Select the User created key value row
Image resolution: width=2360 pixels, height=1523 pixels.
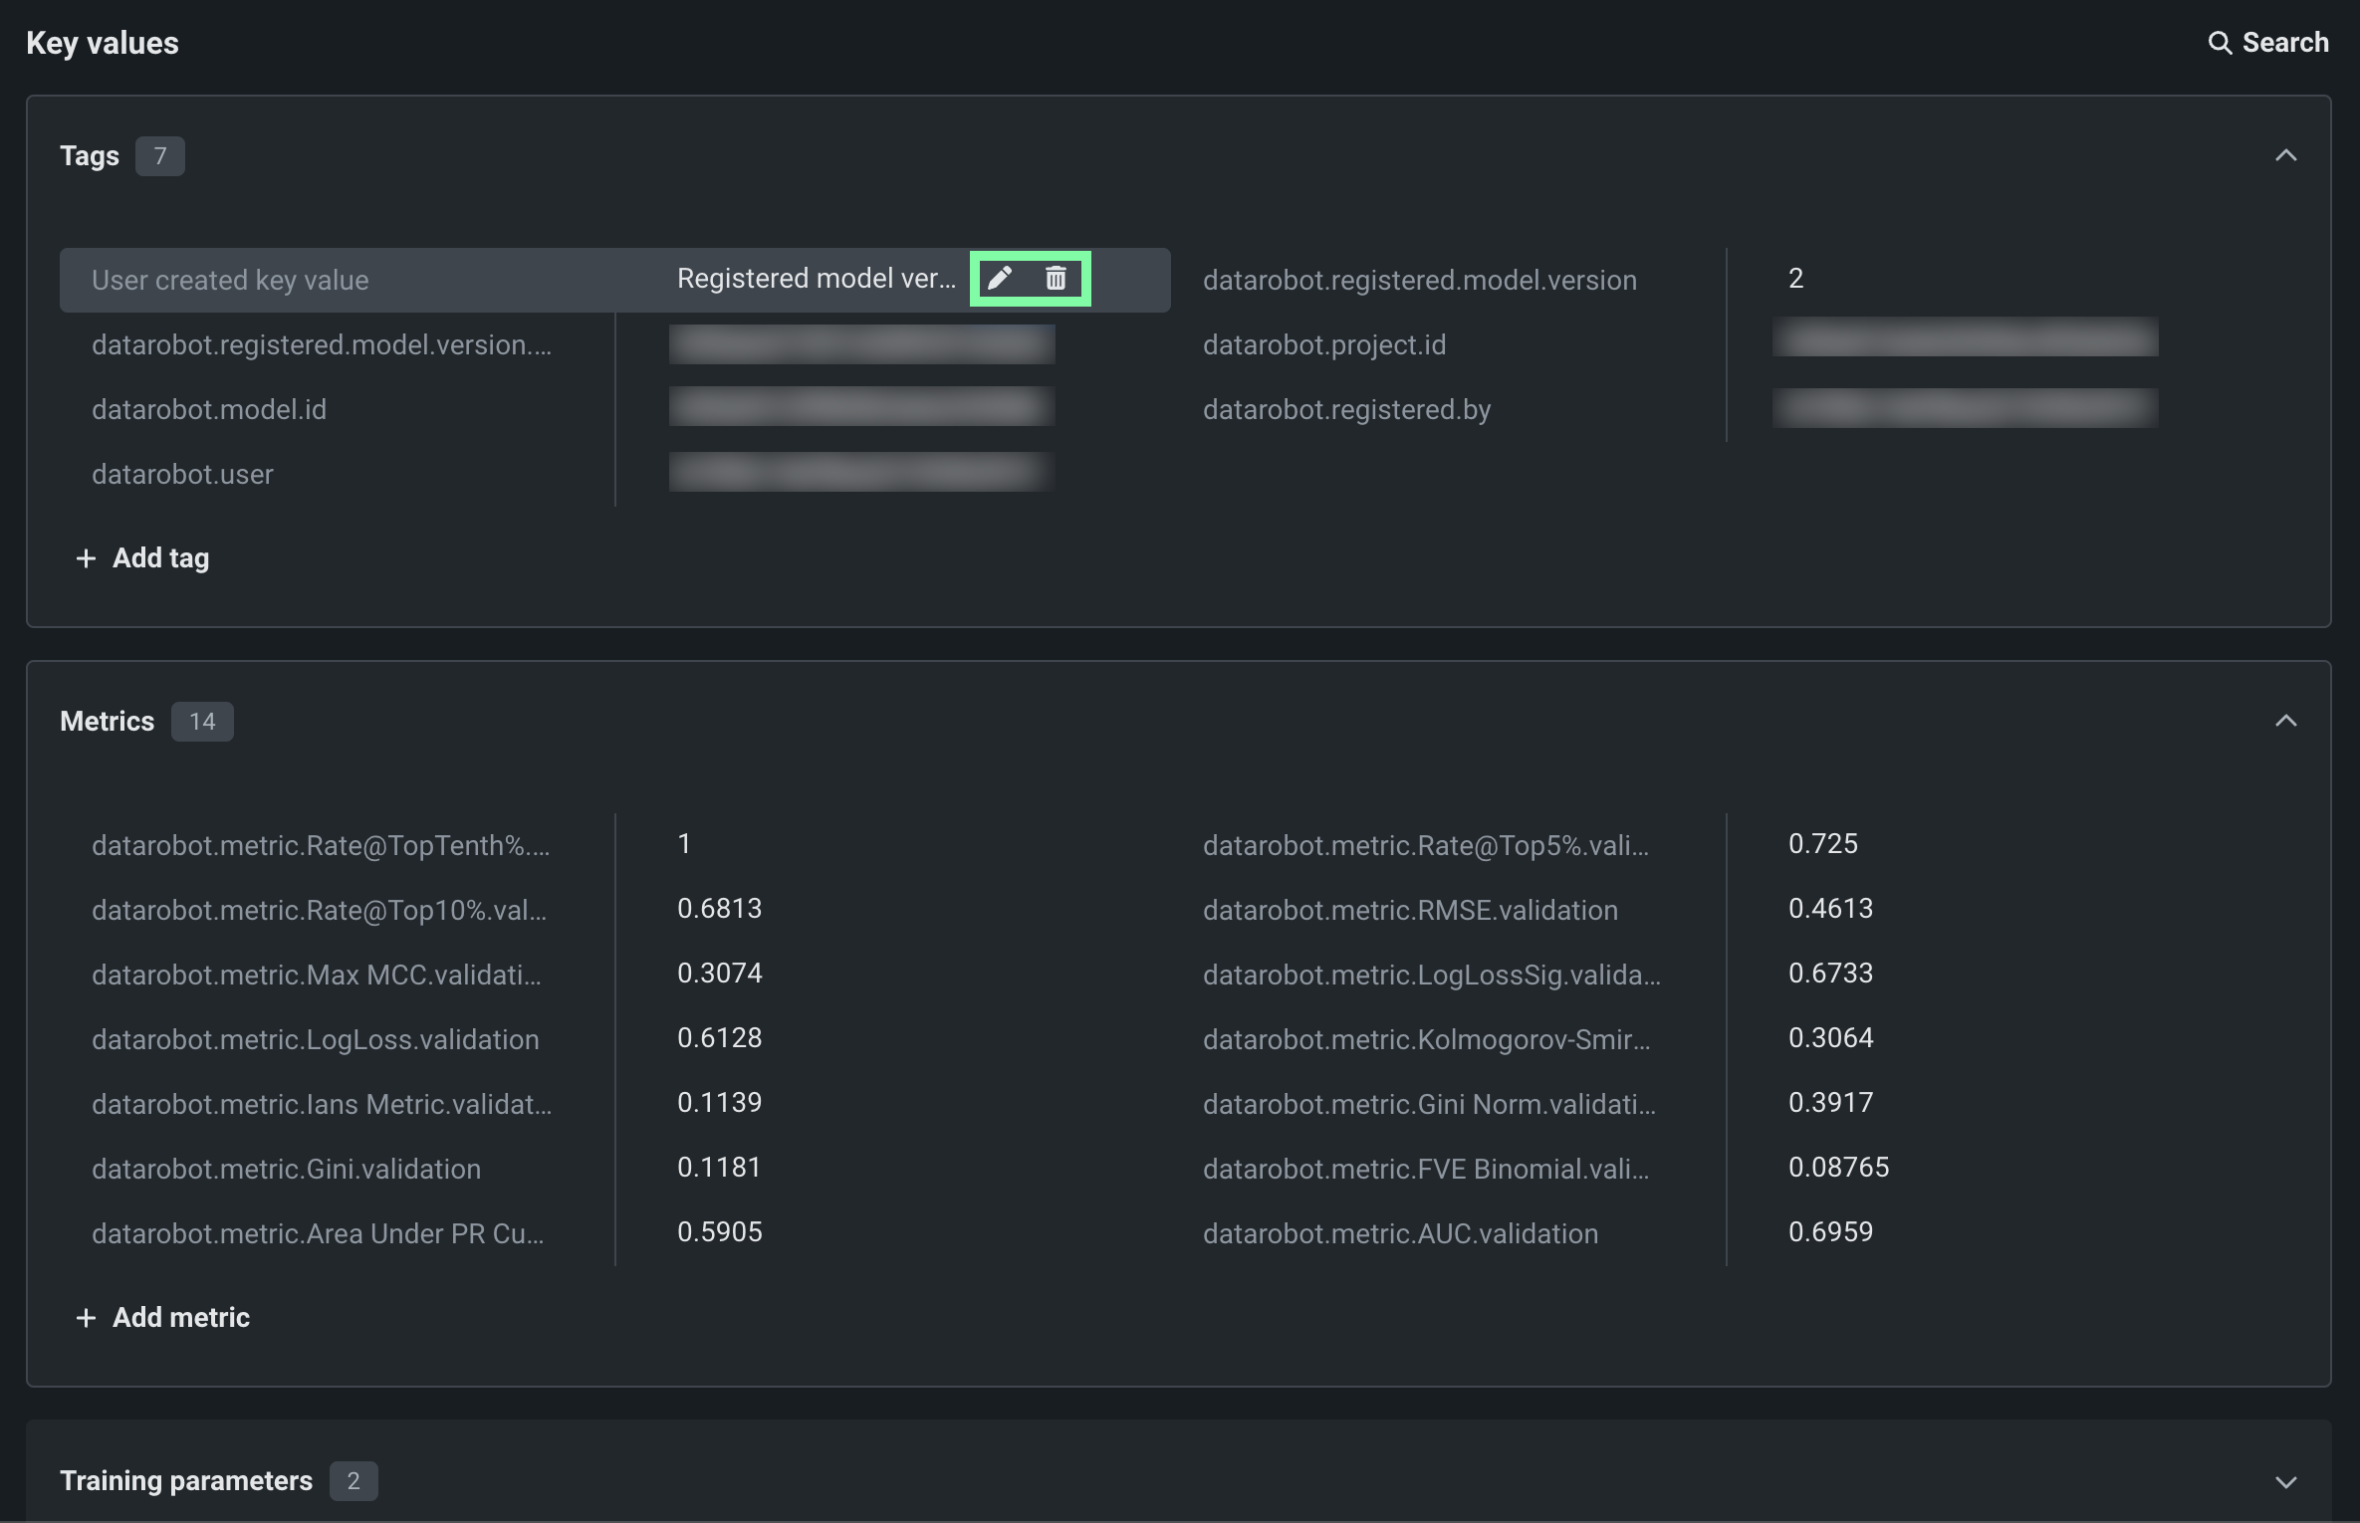point(230,281)
